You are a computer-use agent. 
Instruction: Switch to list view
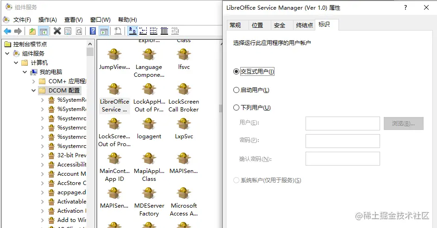[x=154, y=31]
